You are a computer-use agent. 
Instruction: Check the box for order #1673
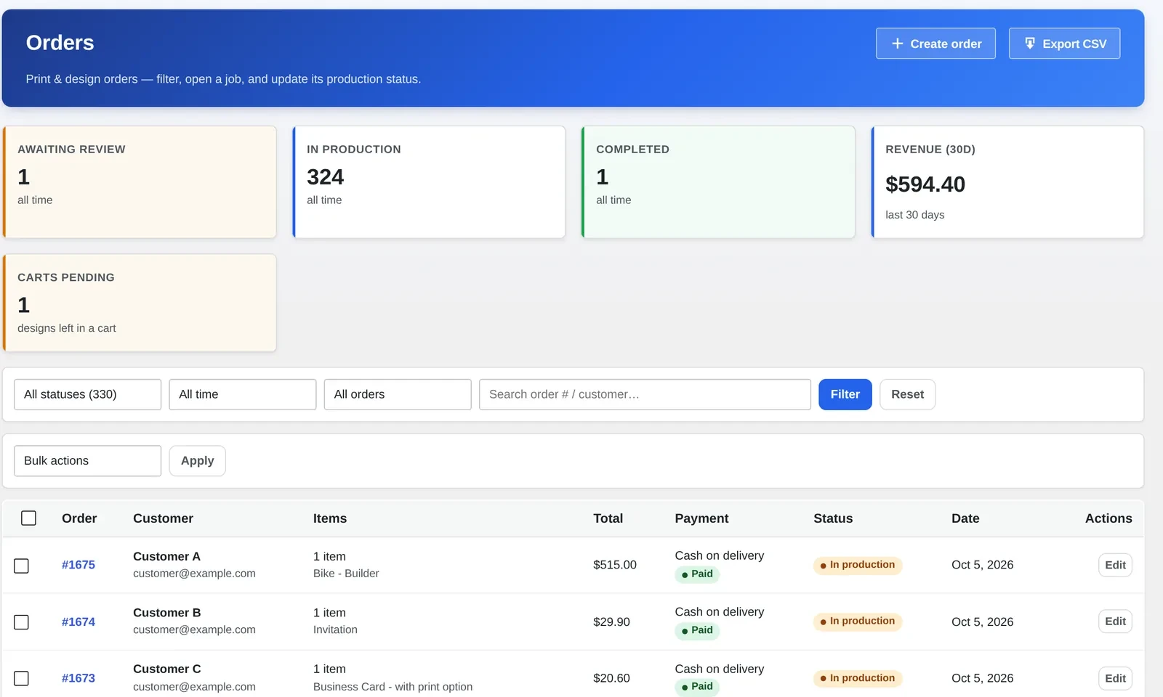[x=21, y=678]
